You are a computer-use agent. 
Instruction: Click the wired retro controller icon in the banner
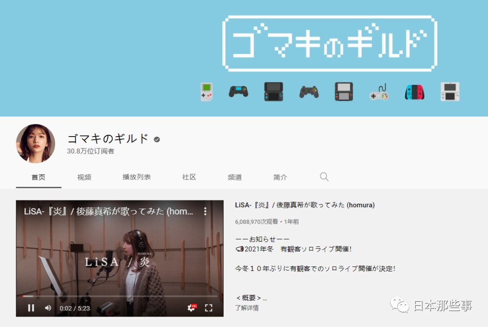point(379,92)
